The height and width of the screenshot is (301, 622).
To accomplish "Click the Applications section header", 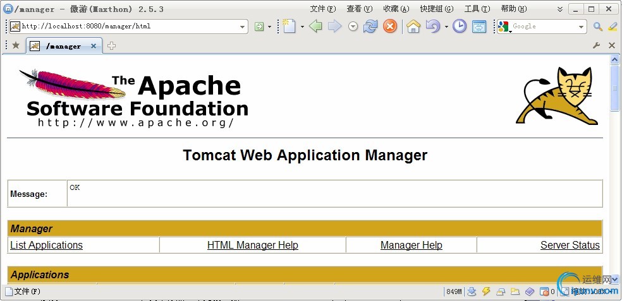I will [x=305, y=274].
